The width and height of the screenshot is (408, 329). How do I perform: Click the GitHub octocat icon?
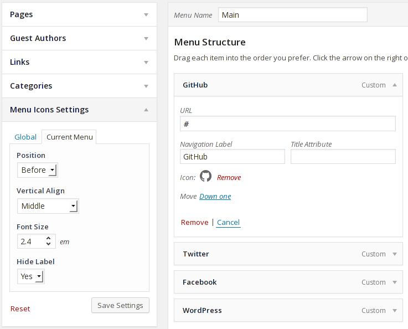(x=205, y=177)
